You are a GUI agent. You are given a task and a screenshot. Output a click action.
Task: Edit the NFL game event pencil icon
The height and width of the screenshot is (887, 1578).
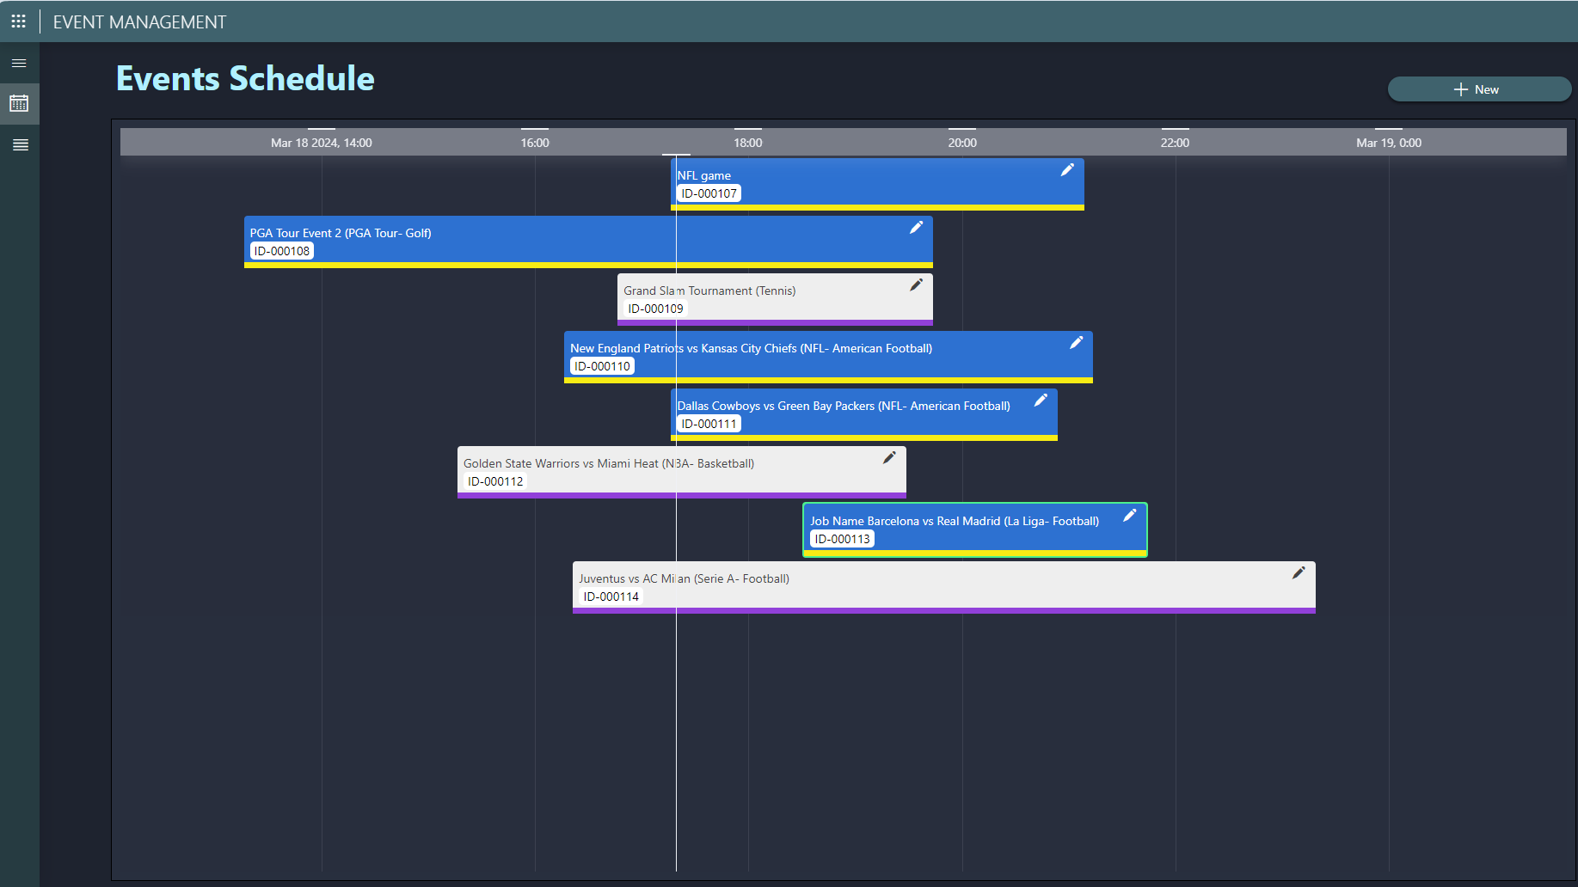click(x=1067, y=170)
